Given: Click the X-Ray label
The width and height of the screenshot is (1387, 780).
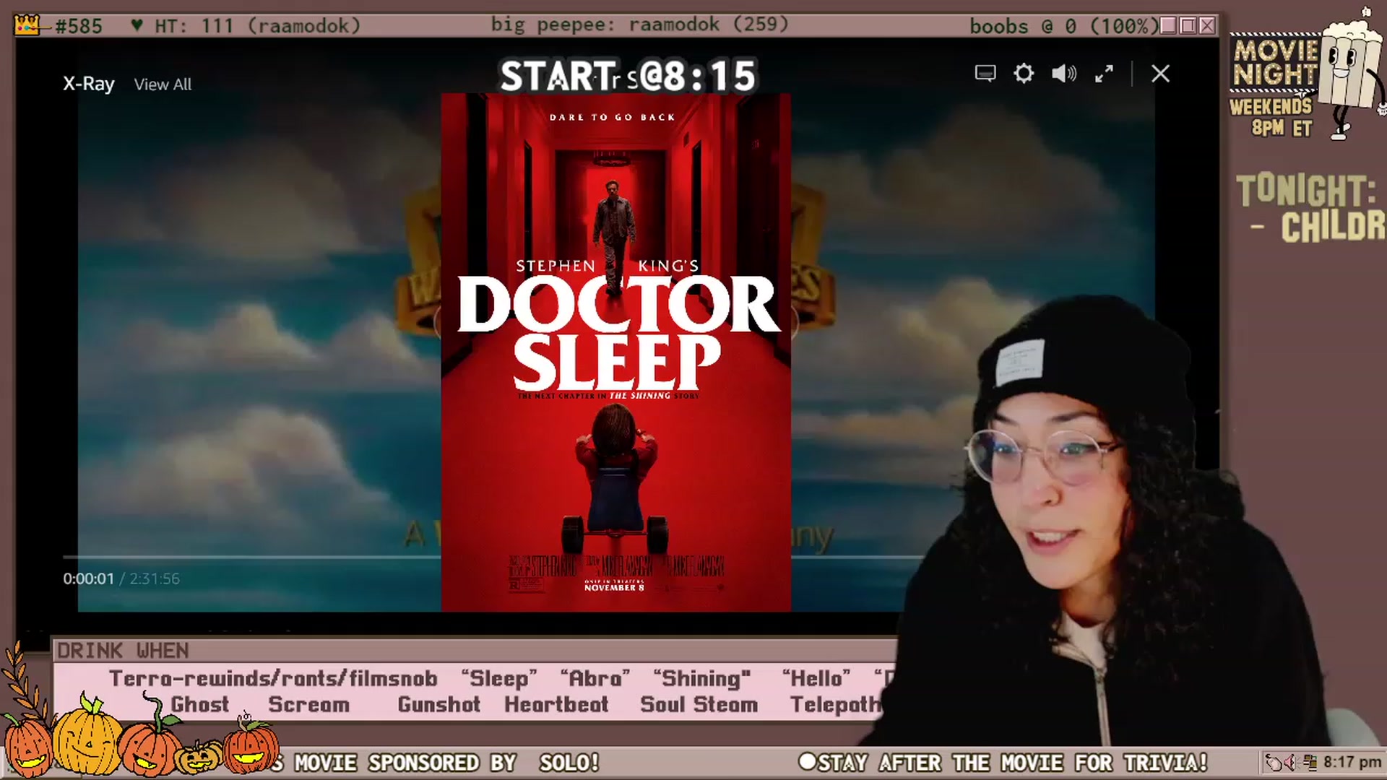Looking at the screenshot, I should [88, 84].
